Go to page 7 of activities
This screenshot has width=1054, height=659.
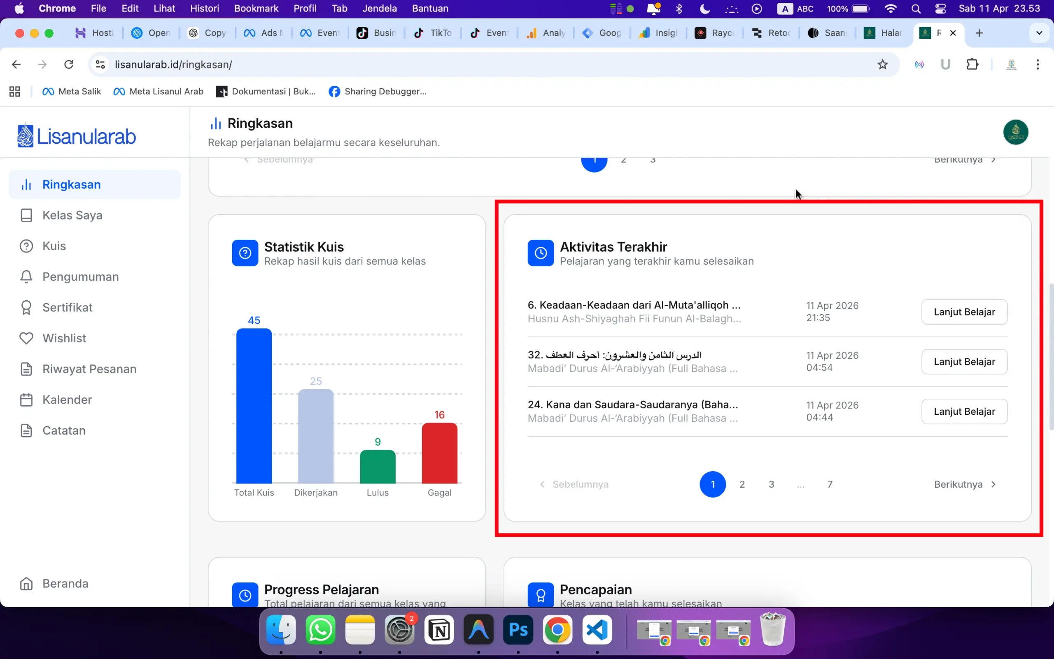point(830,484)
